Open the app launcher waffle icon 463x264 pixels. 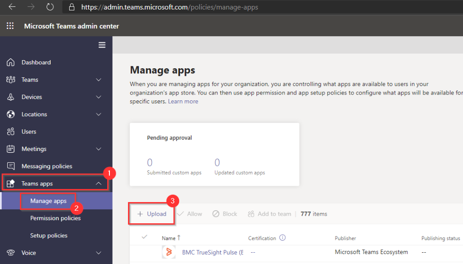(x=10, y=26)
